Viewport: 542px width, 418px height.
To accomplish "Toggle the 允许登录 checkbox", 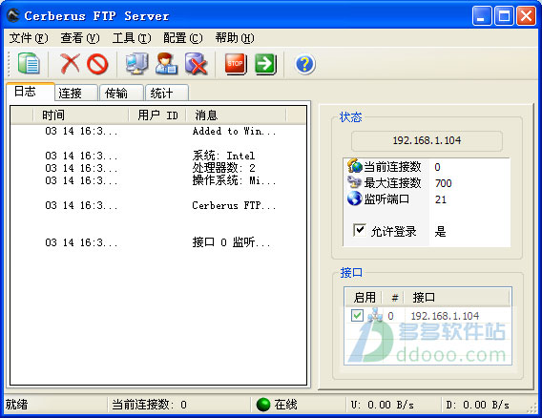I will tap(360, 230).
